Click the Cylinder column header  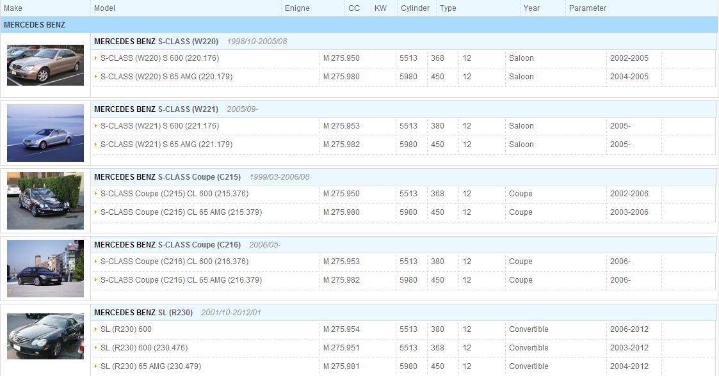coord(415,8)
